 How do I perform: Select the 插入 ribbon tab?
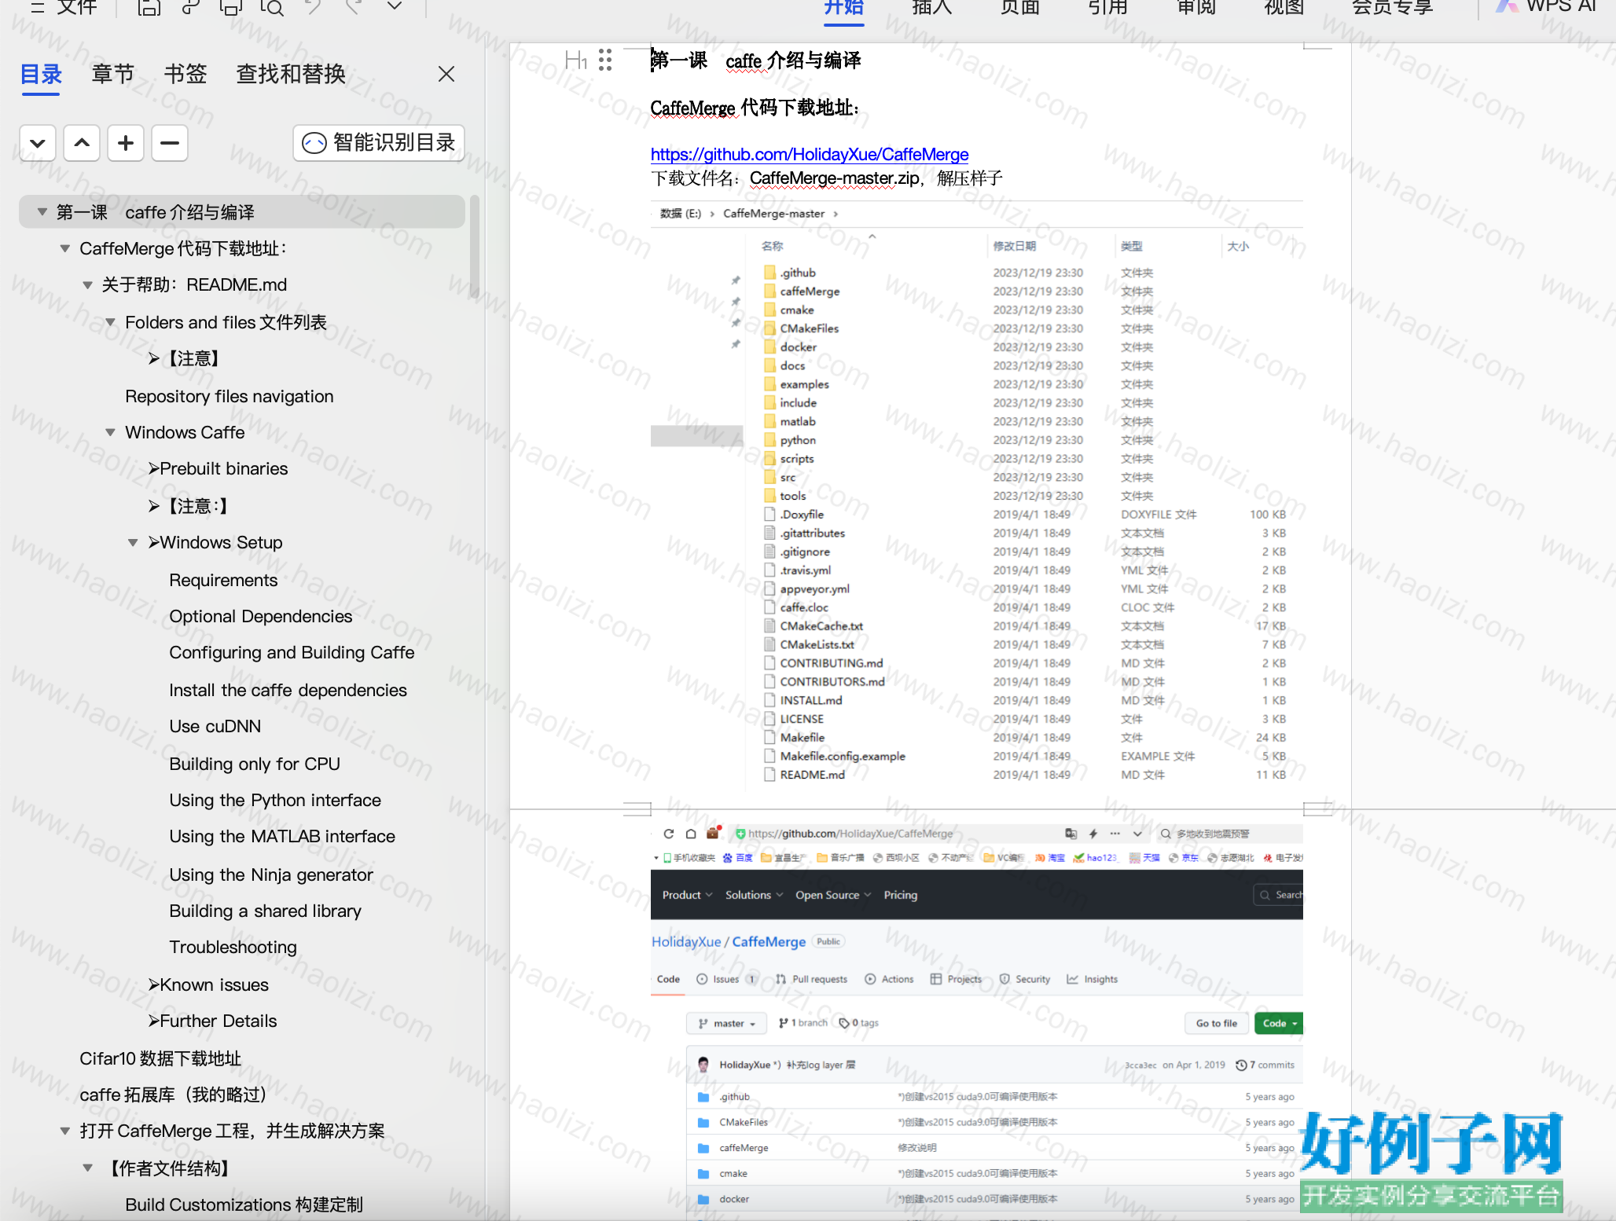[x=932, y=7]
